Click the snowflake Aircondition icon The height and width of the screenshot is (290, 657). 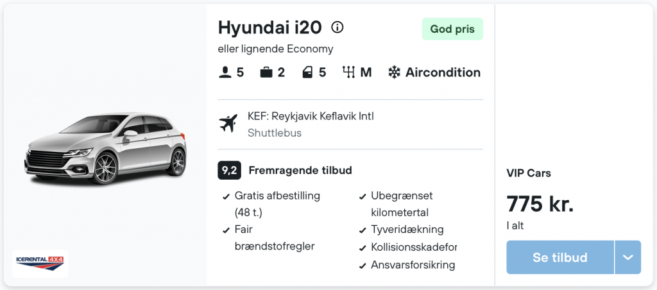[x=394, y=73]
